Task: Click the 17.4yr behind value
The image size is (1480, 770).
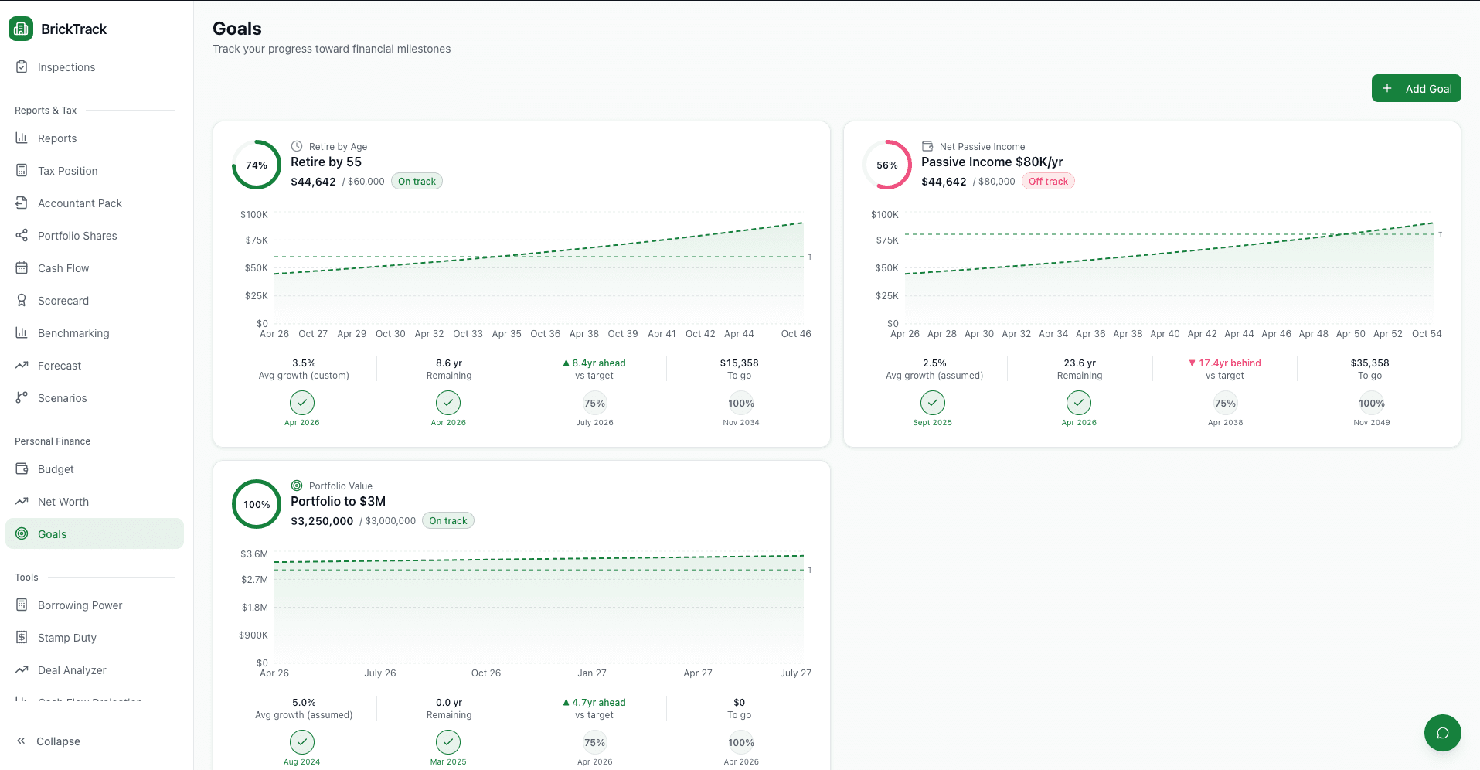Action: [x=1225, y=363]
